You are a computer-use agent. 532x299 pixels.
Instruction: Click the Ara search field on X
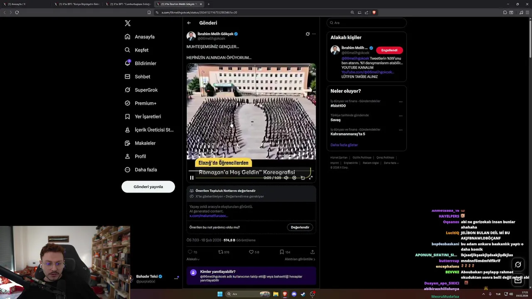point(367,23)
